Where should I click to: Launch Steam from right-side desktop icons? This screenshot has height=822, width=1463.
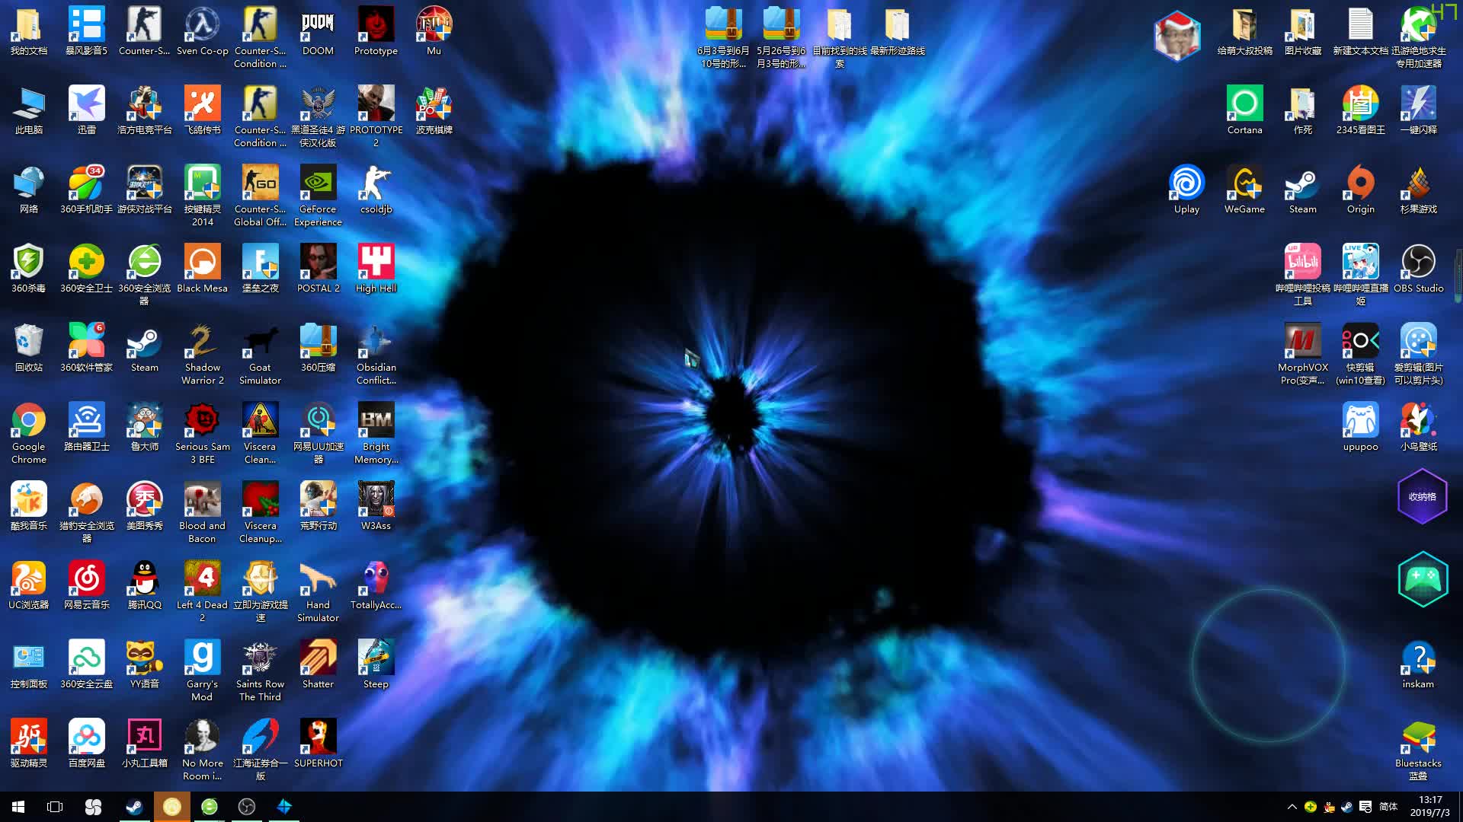point(1302,190)
